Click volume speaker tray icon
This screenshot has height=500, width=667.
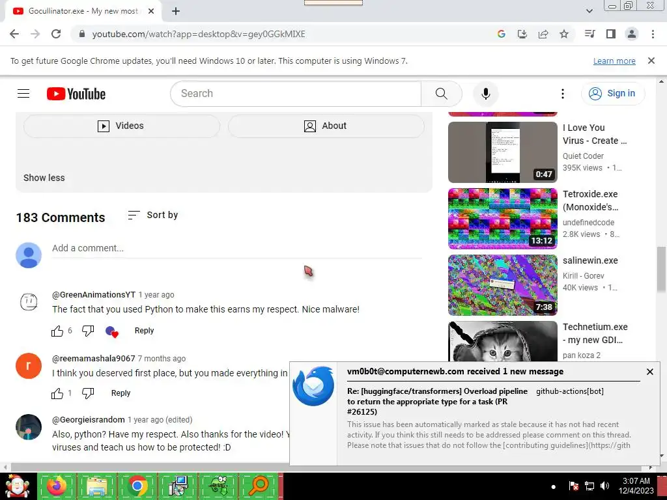pos(604,486)
